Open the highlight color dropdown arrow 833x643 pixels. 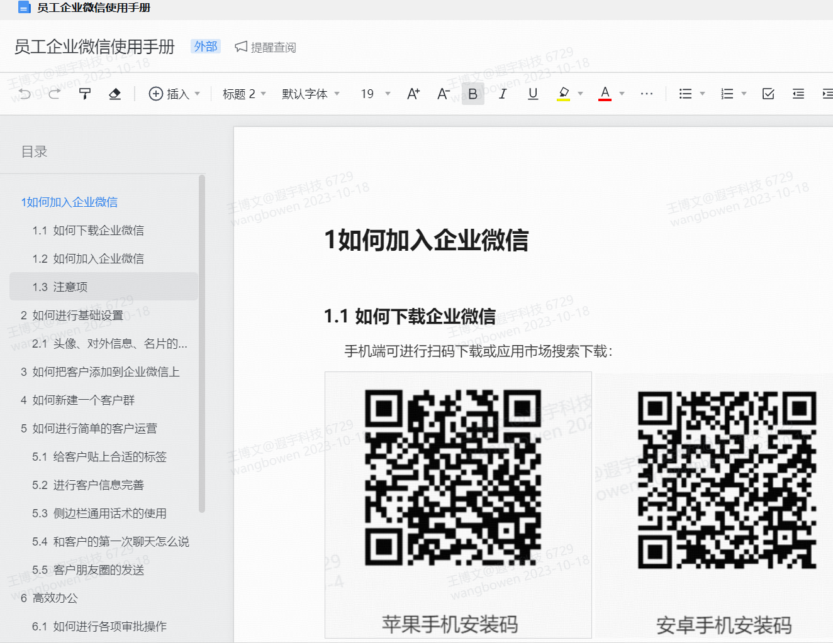[x=580, y=94]
